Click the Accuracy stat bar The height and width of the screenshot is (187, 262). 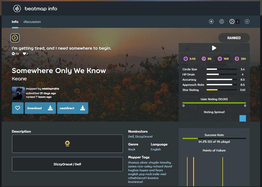[x=222, y=80]
